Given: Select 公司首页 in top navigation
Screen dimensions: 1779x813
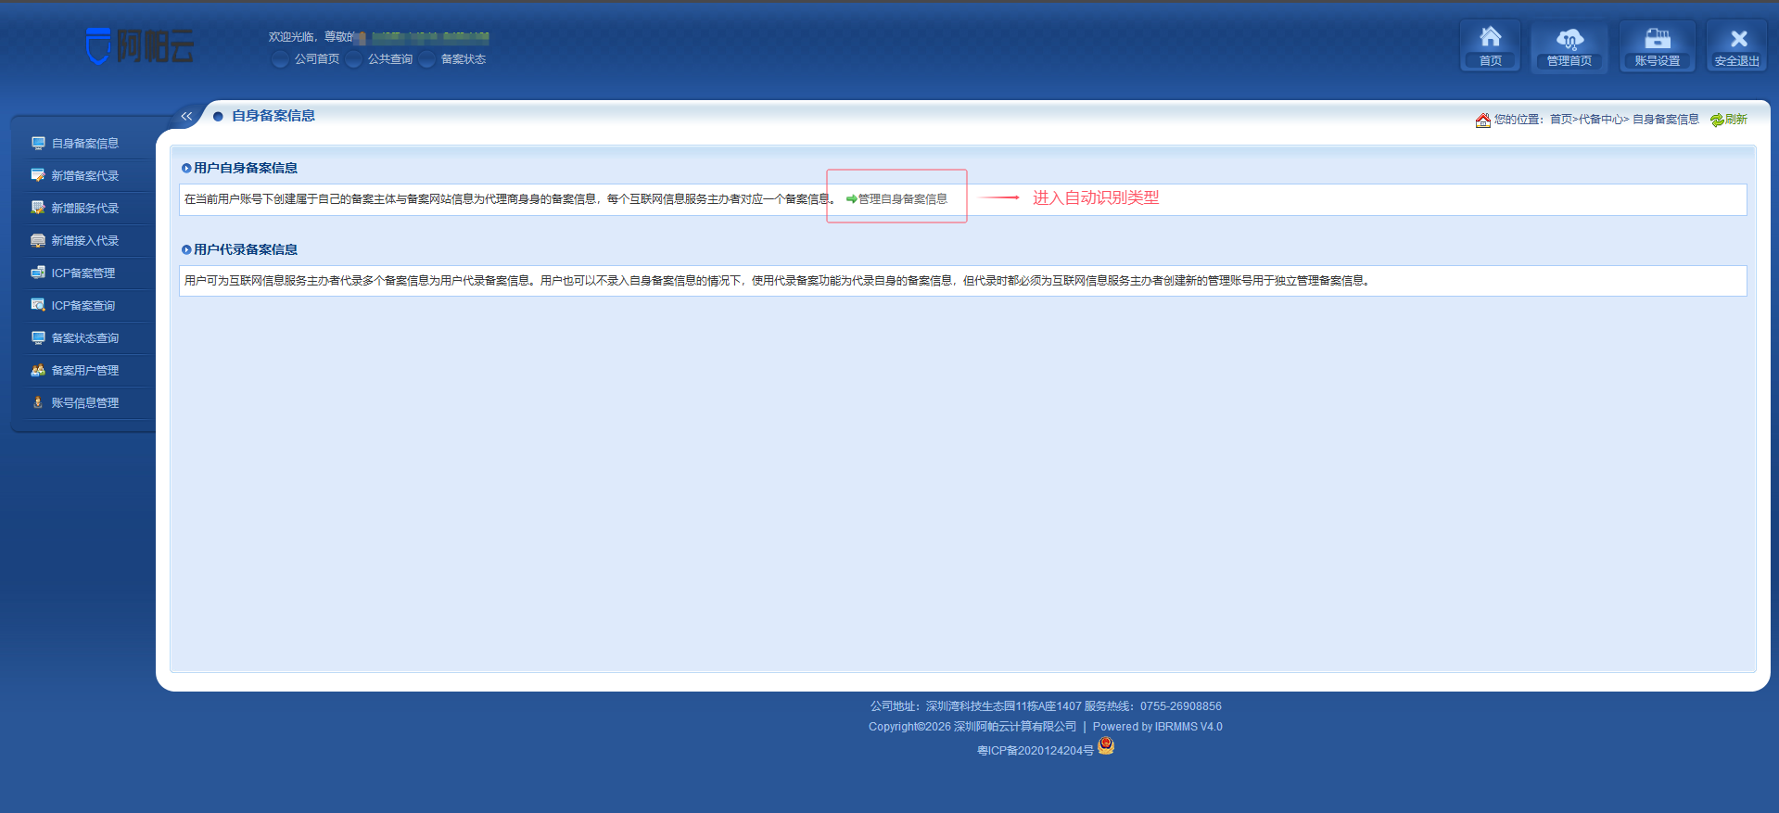Looking at the screenshot, I should [x=316, y=59].
